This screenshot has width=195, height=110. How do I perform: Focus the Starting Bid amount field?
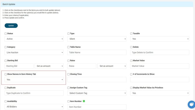click(19, 66)
